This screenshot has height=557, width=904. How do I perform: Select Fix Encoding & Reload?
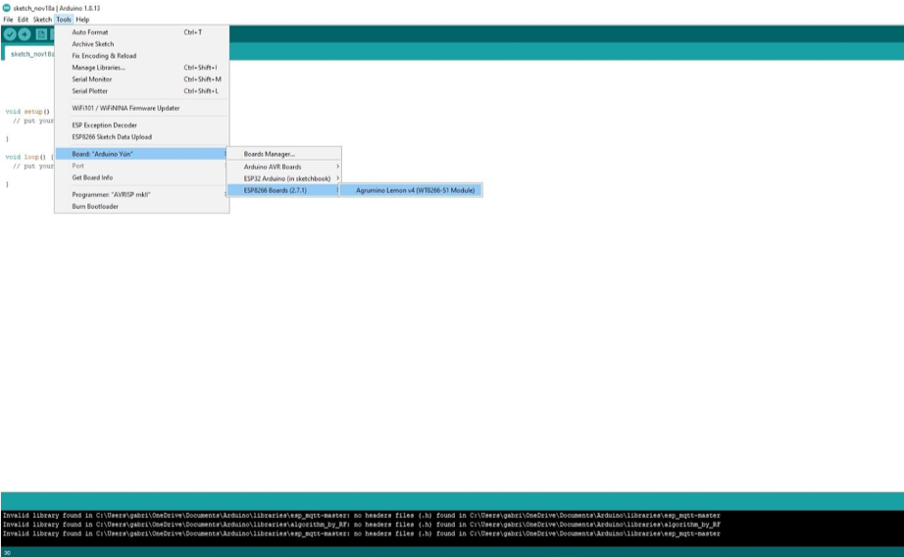click(x=142, y=56)
